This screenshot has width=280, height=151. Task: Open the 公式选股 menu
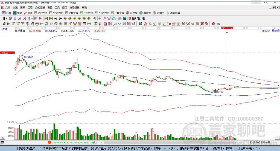[x=40, y=7]
